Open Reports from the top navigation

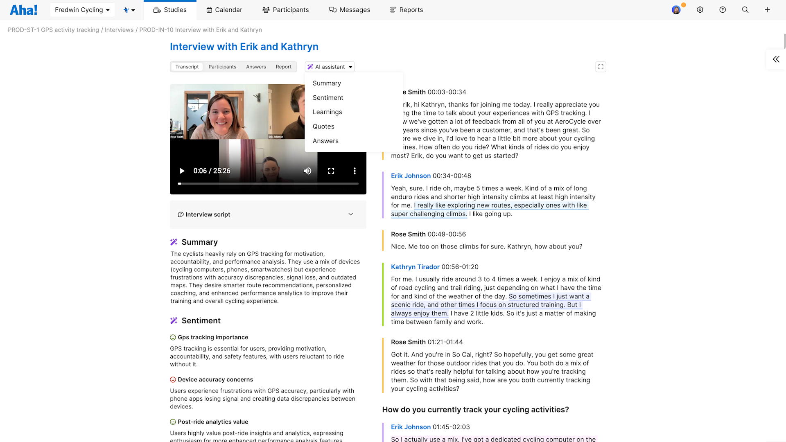[x=406, y=9]
